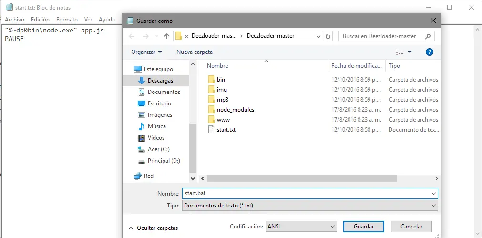Close the Guardar como dialog
The image size is (482, 238).
433,21
